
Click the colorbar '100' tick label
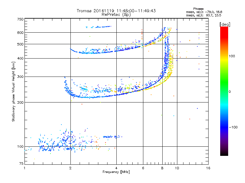click(232, 56)
